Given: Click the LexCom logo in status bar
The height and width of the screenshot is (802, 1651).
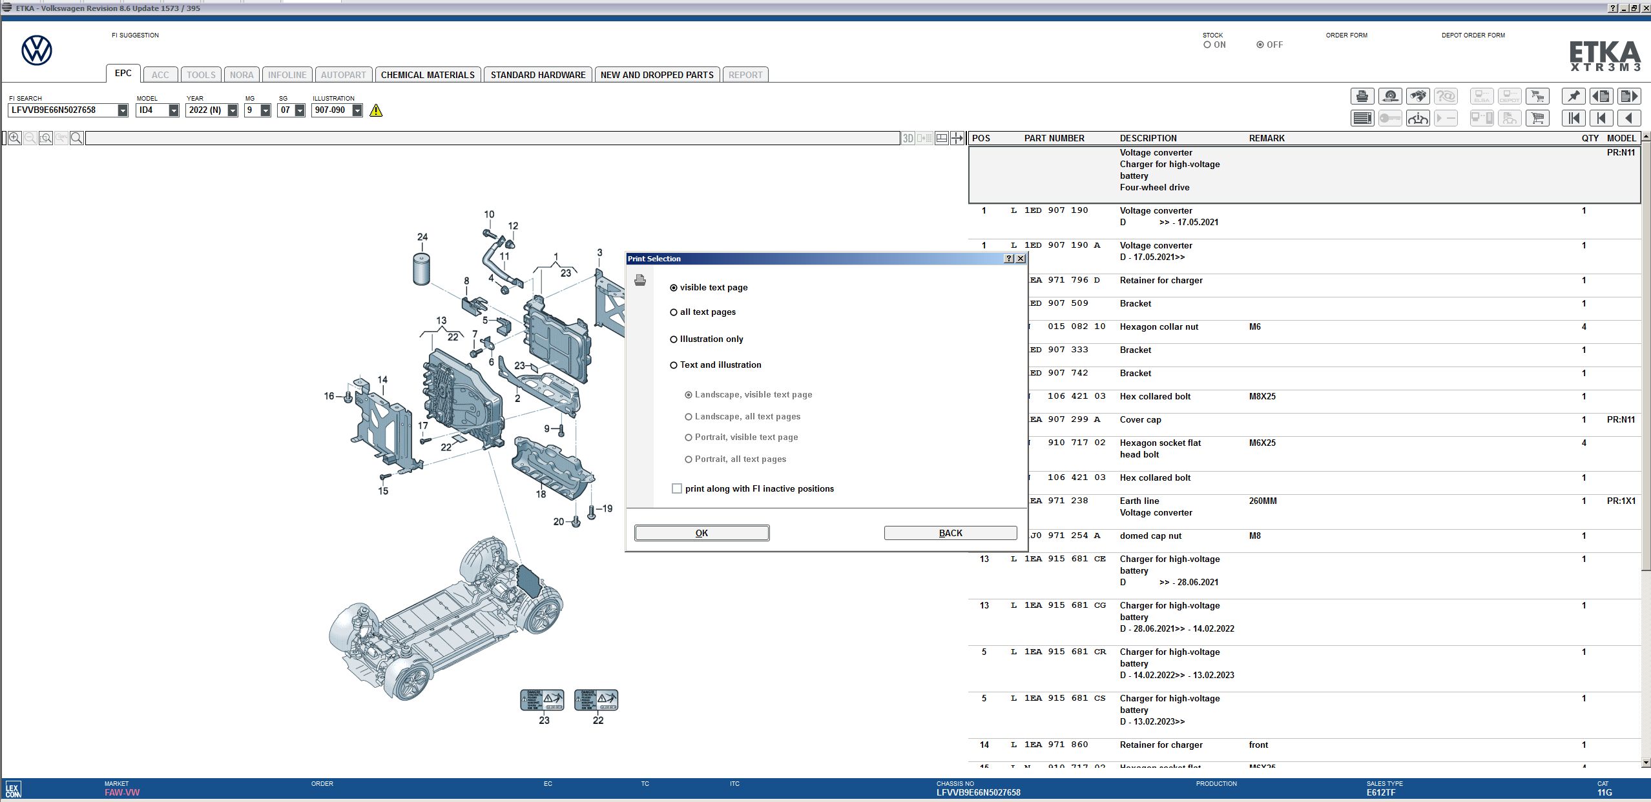Looking at the screenshot, I should point(13,790).
